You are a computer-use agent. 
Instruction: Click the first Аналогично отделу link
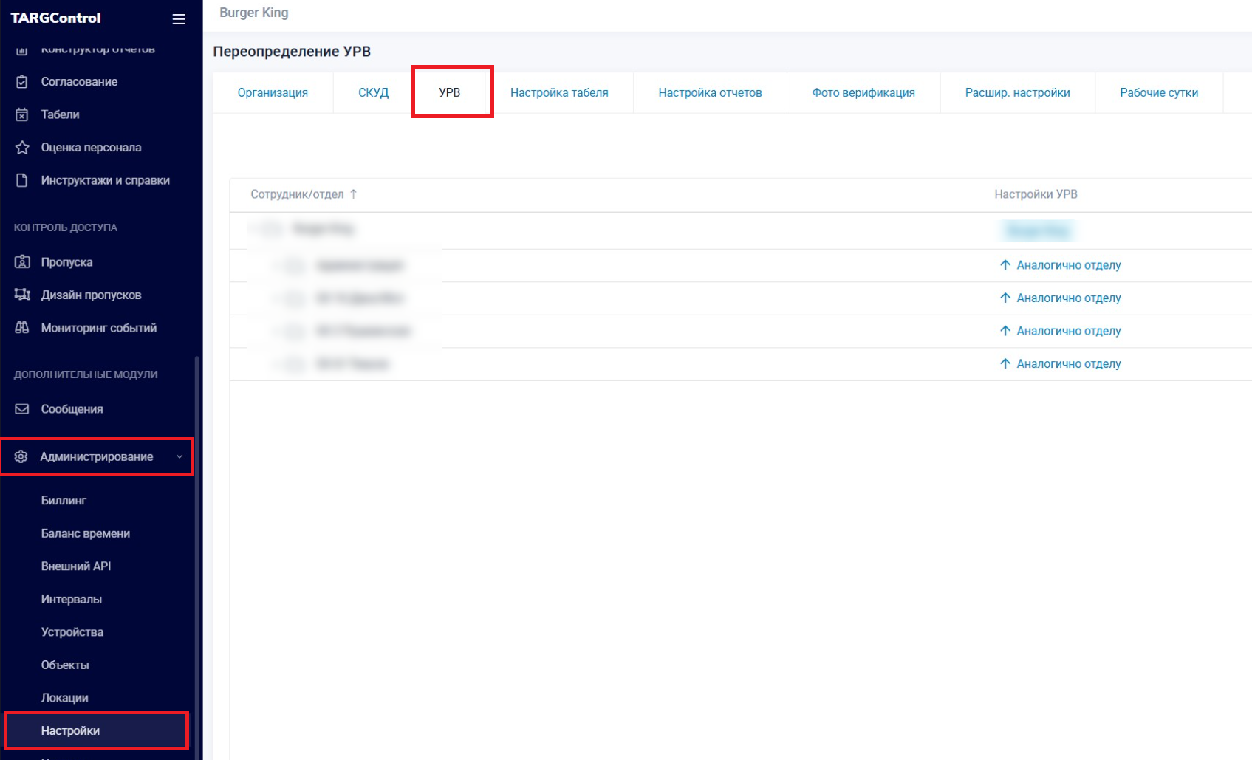click(1067, 265)
